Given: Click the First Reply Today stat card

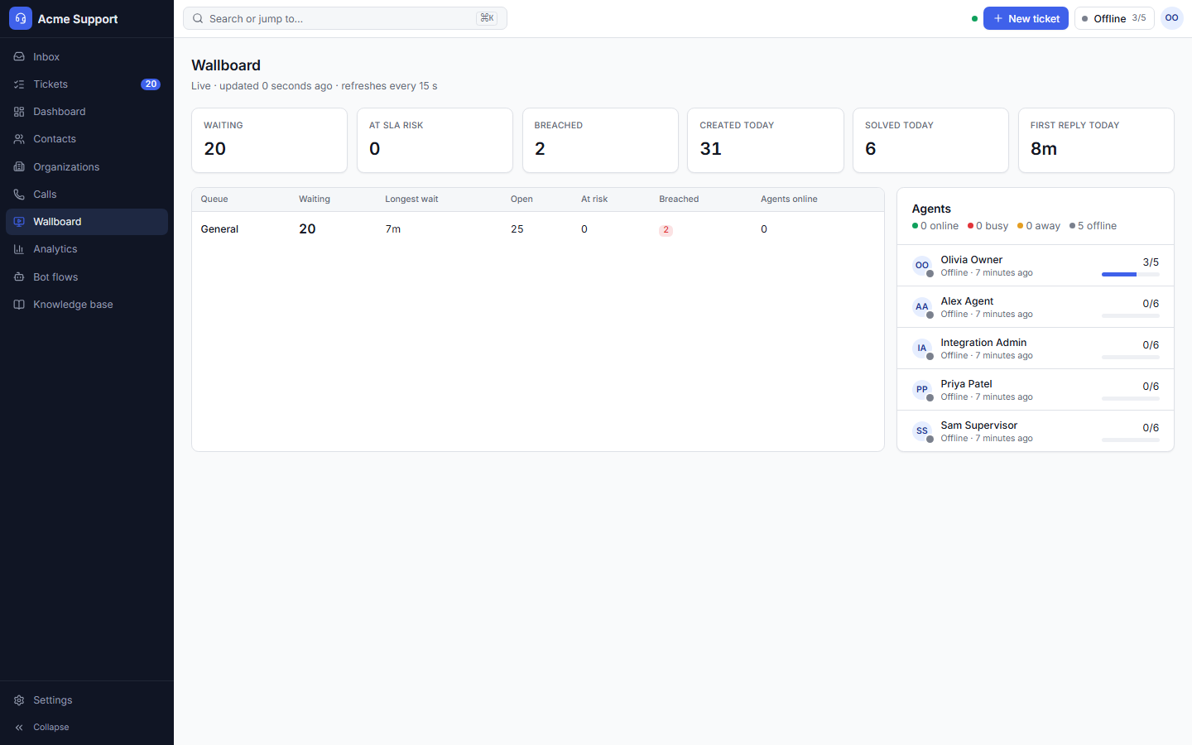Looking at the screenshot, I should (x=1096, y=141).
